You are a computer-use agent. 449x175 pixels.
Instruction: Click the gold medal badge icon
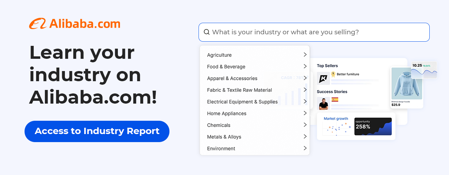click(x=333, y=74)
